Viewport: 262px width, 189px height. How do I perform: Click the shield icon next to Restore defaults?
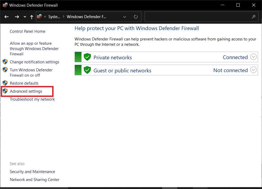tap(5, 83)
